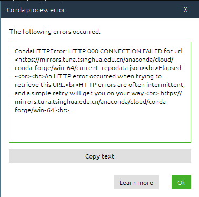This screenshot has height=197, width=199.
Task: Click the Conda process error title bar text
Action: (x=36, y=10)
